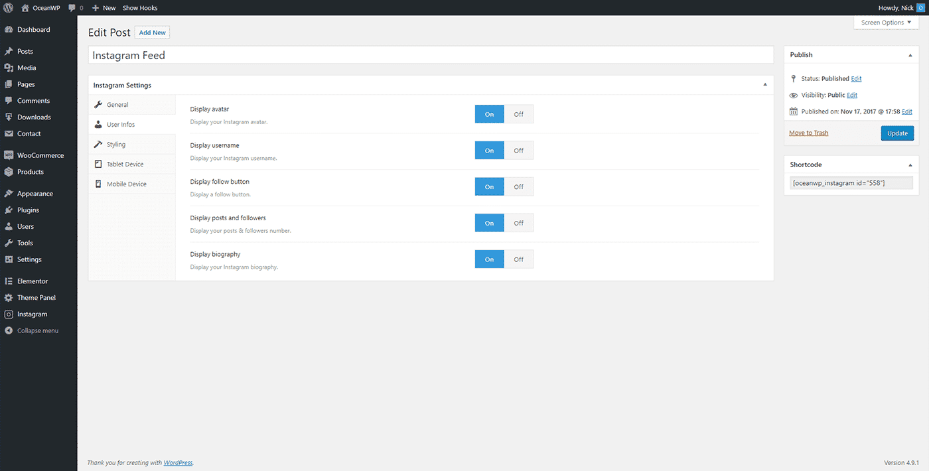Edit the Visibility setting
This screenshot has width=929, height=471.
click(852, 96)
